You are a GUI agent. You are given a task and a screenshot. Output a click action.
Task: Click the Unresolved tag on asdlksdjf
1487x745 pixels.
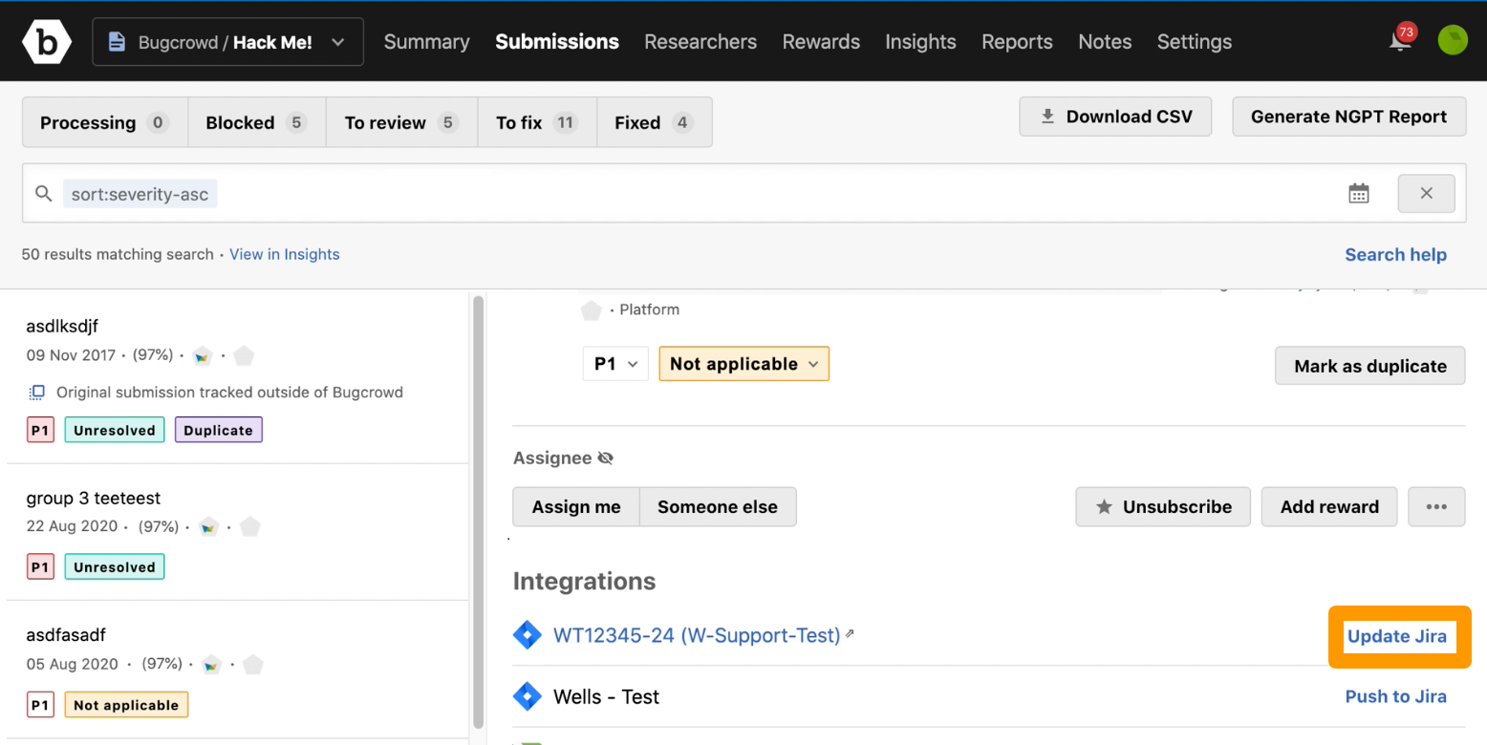pos(115,430)
